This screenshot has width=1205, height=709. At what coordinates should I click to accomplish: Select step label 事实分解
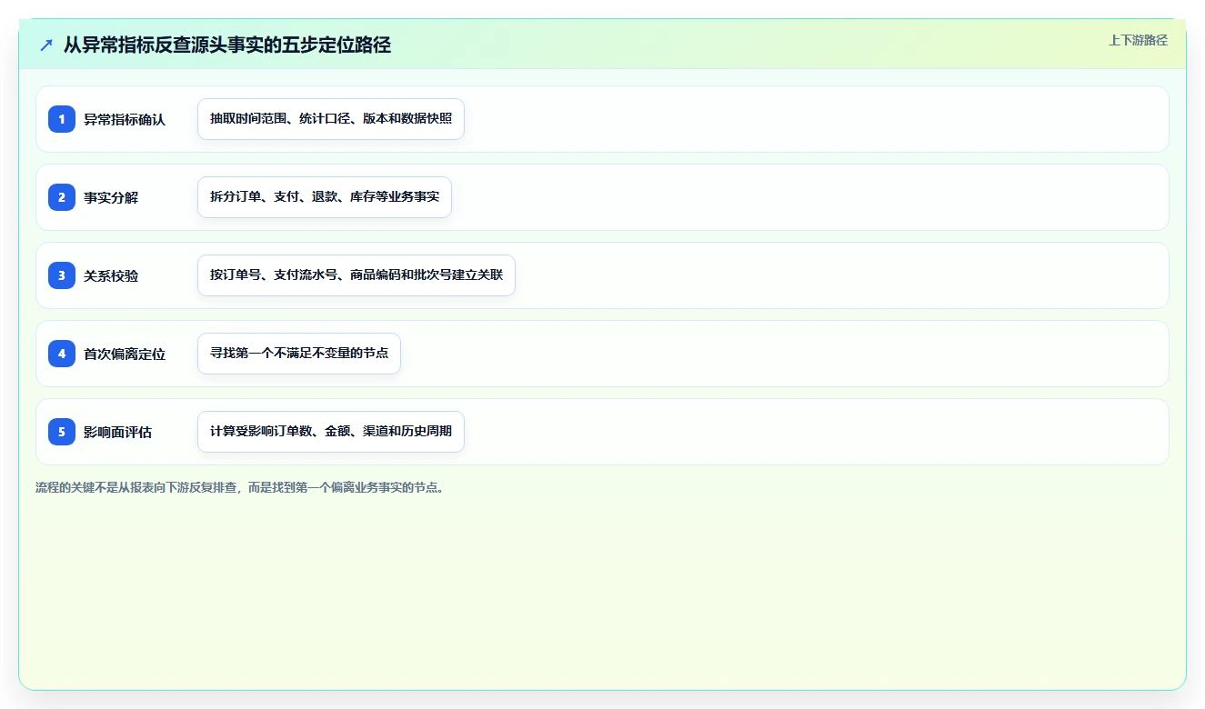111,197
